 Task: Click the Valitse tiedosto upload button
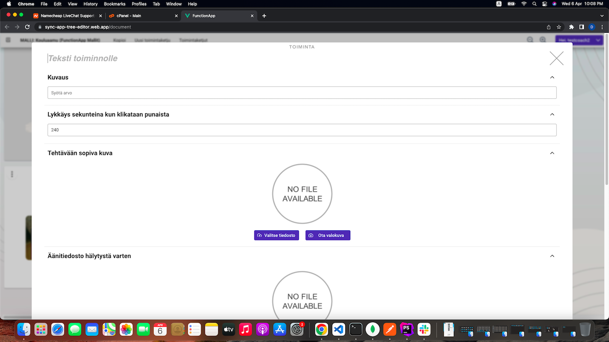tap(276, 235)
